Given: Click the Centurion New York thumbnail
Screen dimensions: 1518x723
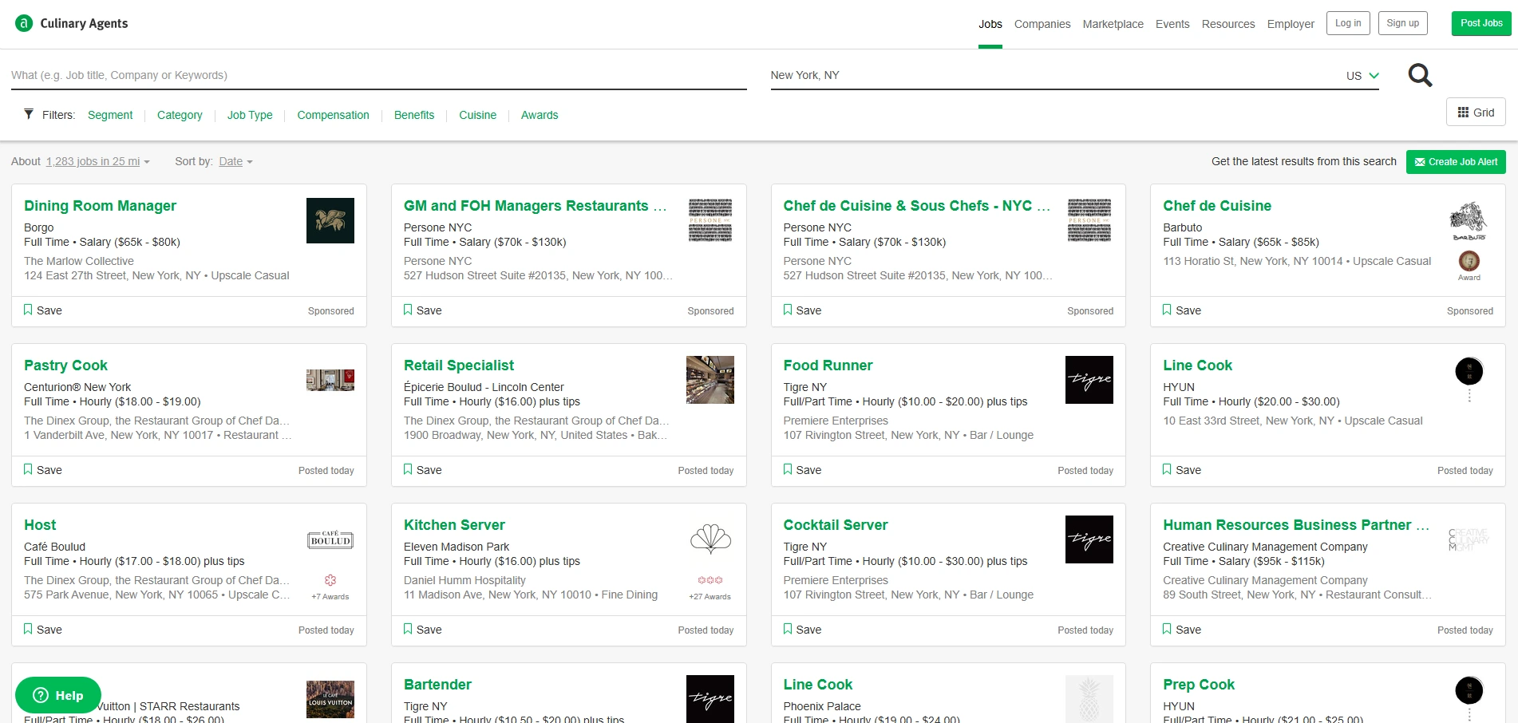Looking at the screenshot, I should coord(330,380).
